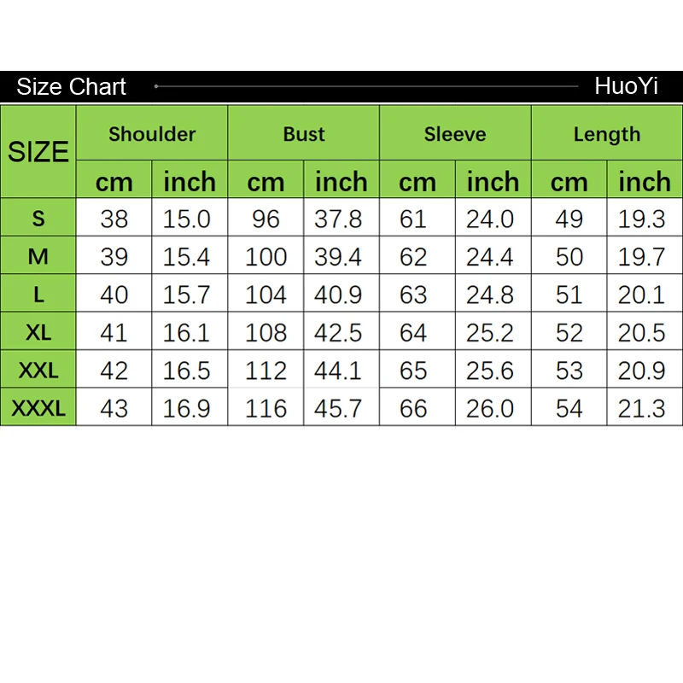Click the XXL size row label
The width and height of the screenshot is (683, 683).
[x=38, y=371]
